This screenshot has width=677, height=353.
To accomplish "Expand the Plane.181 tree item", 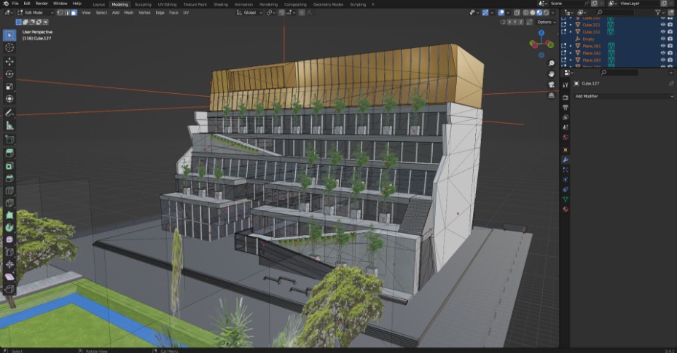I will [571, 46].
